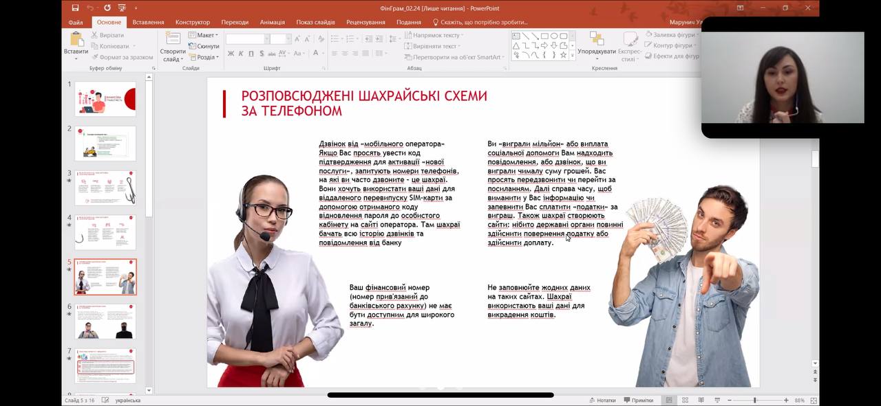Start slideshow from status bar icon
Viewport: 881px width, 406px height.
tap(717, 400)
